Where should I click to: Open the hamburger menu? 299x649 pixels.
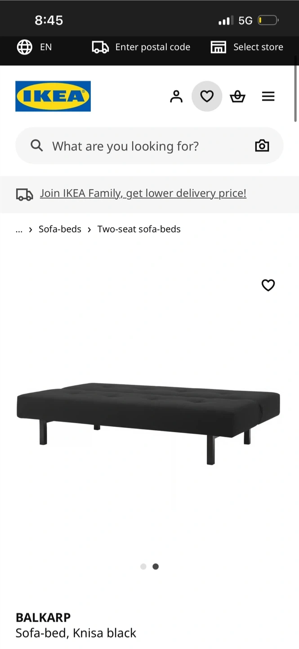click(x=268, y=96)
